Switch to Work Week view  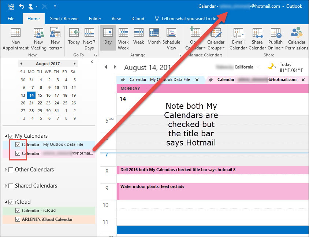point(123,39)
